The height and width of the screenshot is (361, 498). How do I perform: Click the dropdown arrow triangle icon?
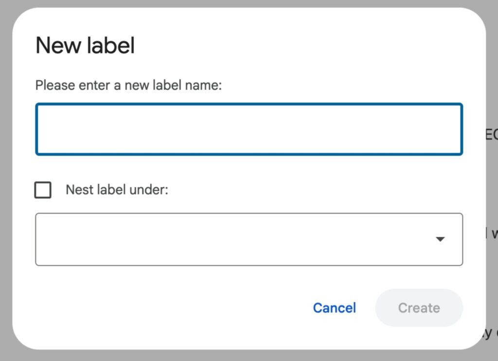440,240
